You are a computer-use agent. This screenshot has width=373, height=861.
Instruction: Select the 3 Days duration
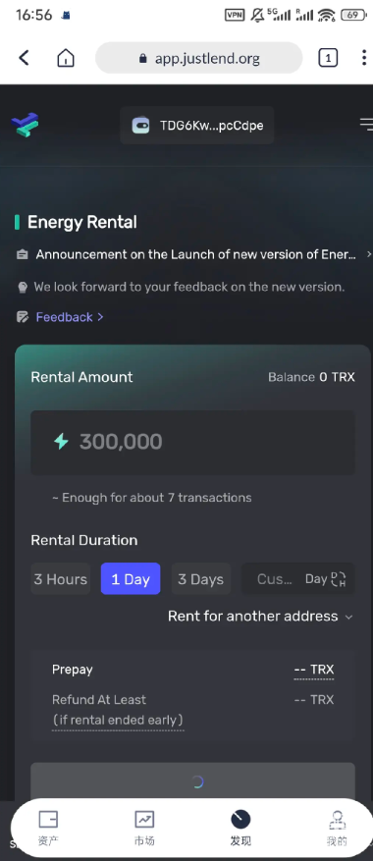[x=201, y=579]
